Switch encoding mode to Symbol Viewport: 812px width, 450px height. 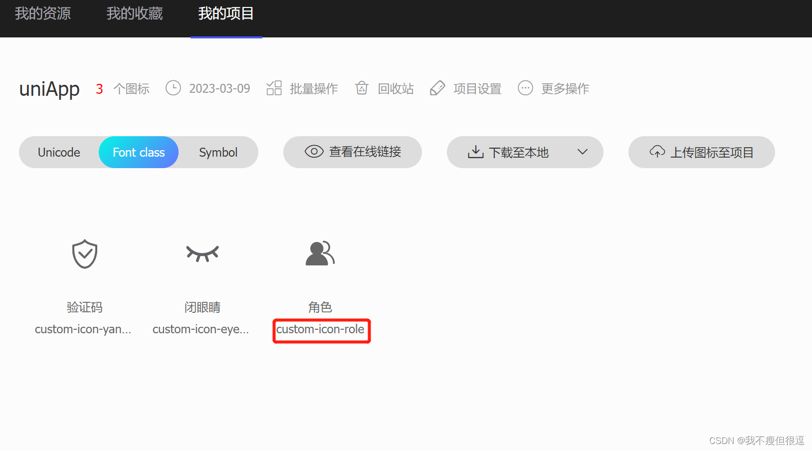click(218, 152)
